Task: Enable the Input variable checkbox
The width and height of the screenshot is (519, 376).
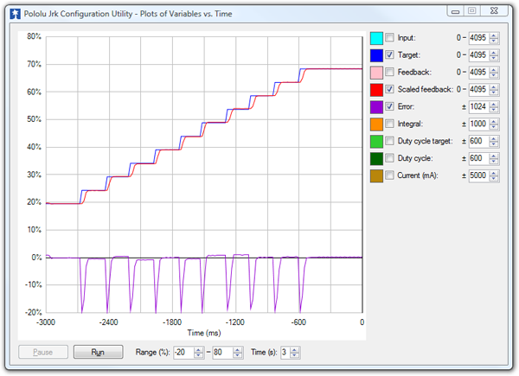Action: [x=389, y=38]
